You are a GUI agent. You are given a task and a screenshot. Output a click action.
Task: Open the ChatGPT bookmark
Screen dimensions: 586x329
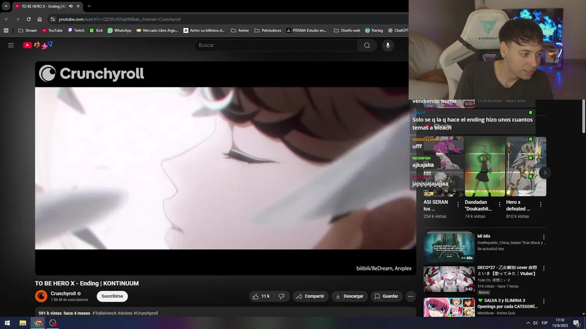tap(398, 31)
